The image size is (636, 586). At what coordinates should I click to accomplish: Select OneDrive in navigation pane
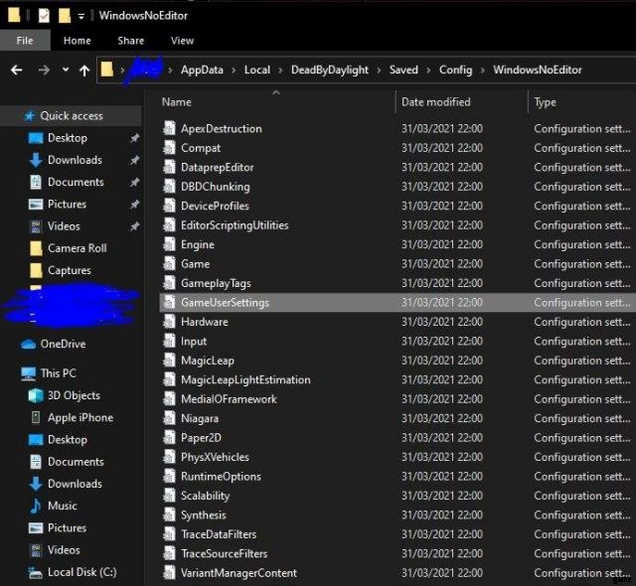63,344
